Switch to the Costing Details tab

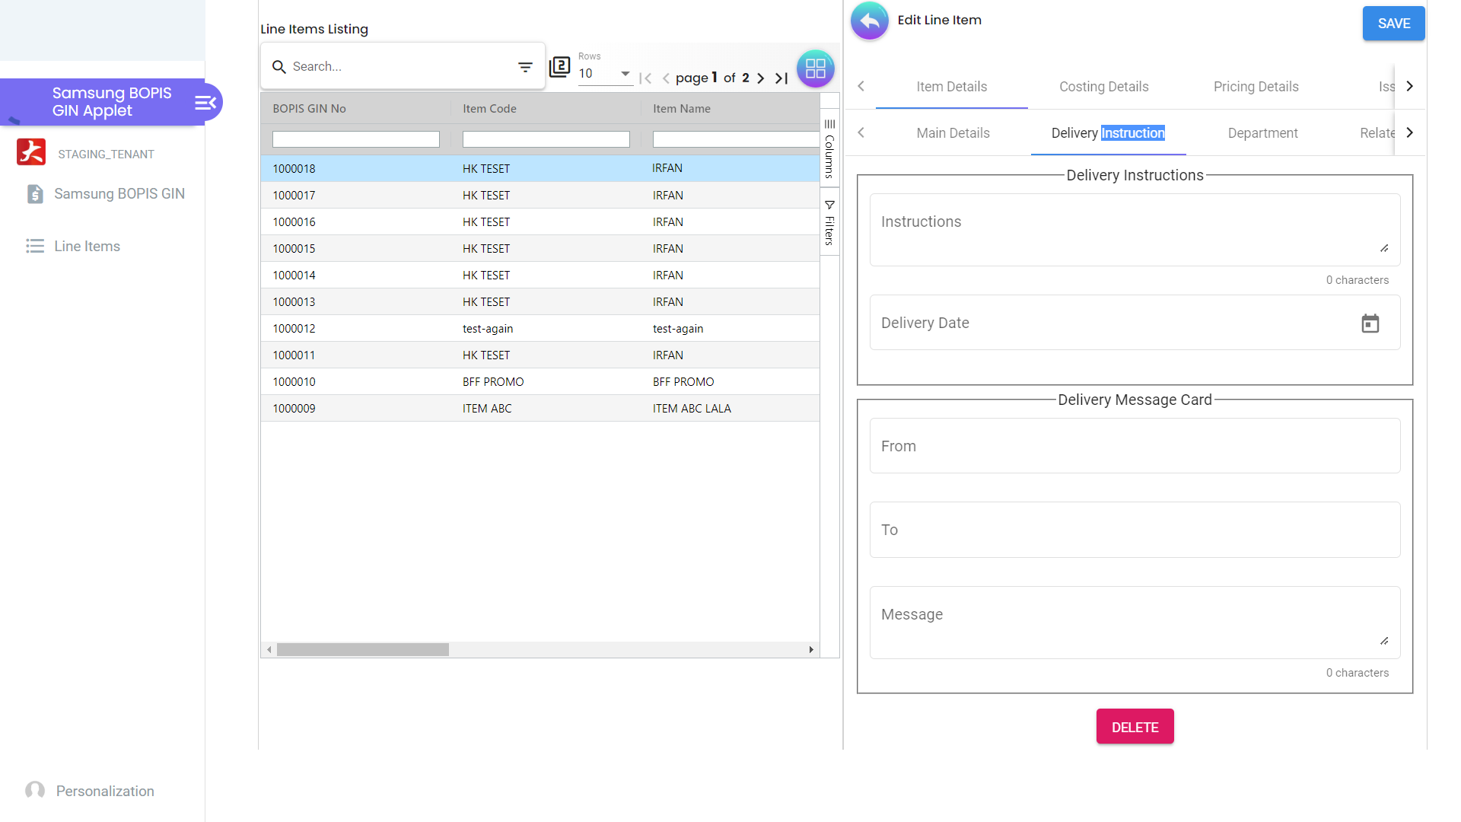[x=1103, y=87]
